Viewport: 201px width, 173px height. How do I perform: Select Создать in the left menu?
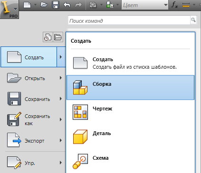click(29, 57)
